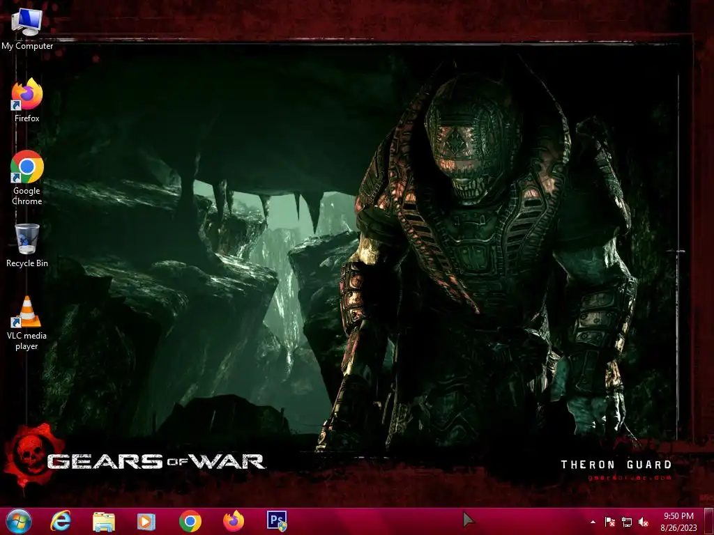The image size is (714, 535).
Task: Open the Action Center flag icon
Action: [x=609, y=522]
